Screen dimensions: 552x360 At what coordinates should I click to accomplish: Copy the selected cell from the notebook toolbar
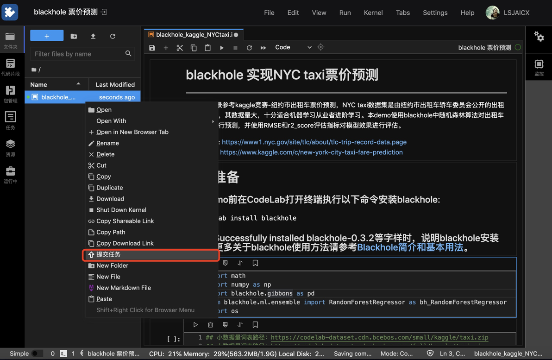pyautogui.click(x=194, y=48)
